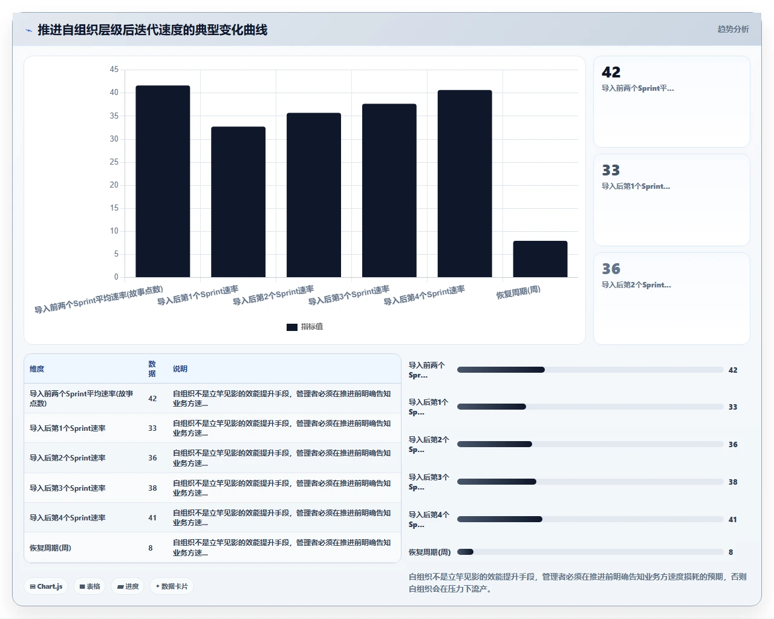Click the 趋势分析 tag in the header
774x619 pixels.
pyautogui.click(x=733, y=29)
